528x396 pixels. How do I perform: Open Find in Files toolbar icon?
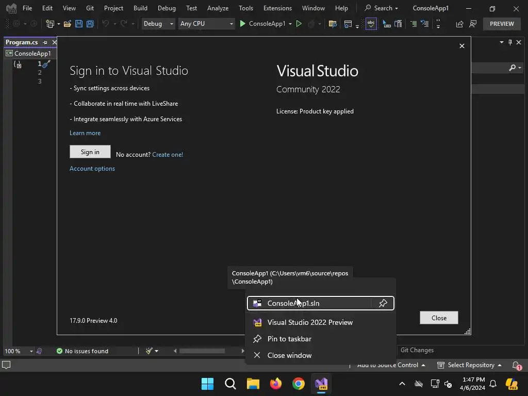[x=333, y=24]
